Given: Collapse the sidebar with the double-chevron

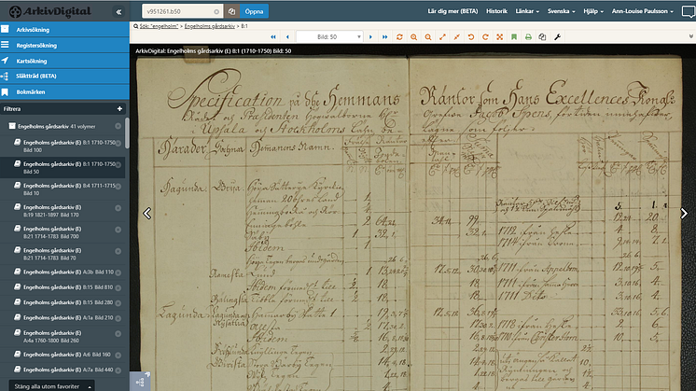Looking at the screenshot, I should [x=118, y=12].
